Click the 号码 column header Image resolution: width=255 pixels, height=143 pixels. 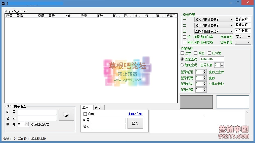pos(20,16)
